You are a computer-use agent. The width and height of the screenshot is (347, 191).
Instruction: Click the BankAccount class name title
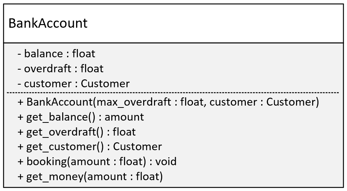coord(48,23)
